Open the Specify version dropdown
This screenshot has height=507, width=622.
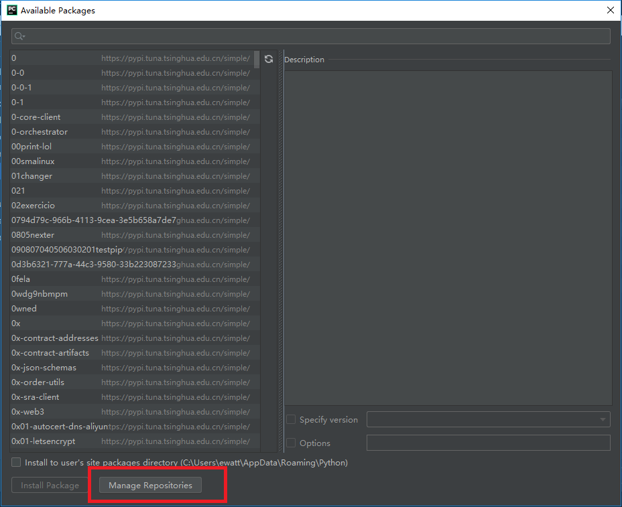603,419
